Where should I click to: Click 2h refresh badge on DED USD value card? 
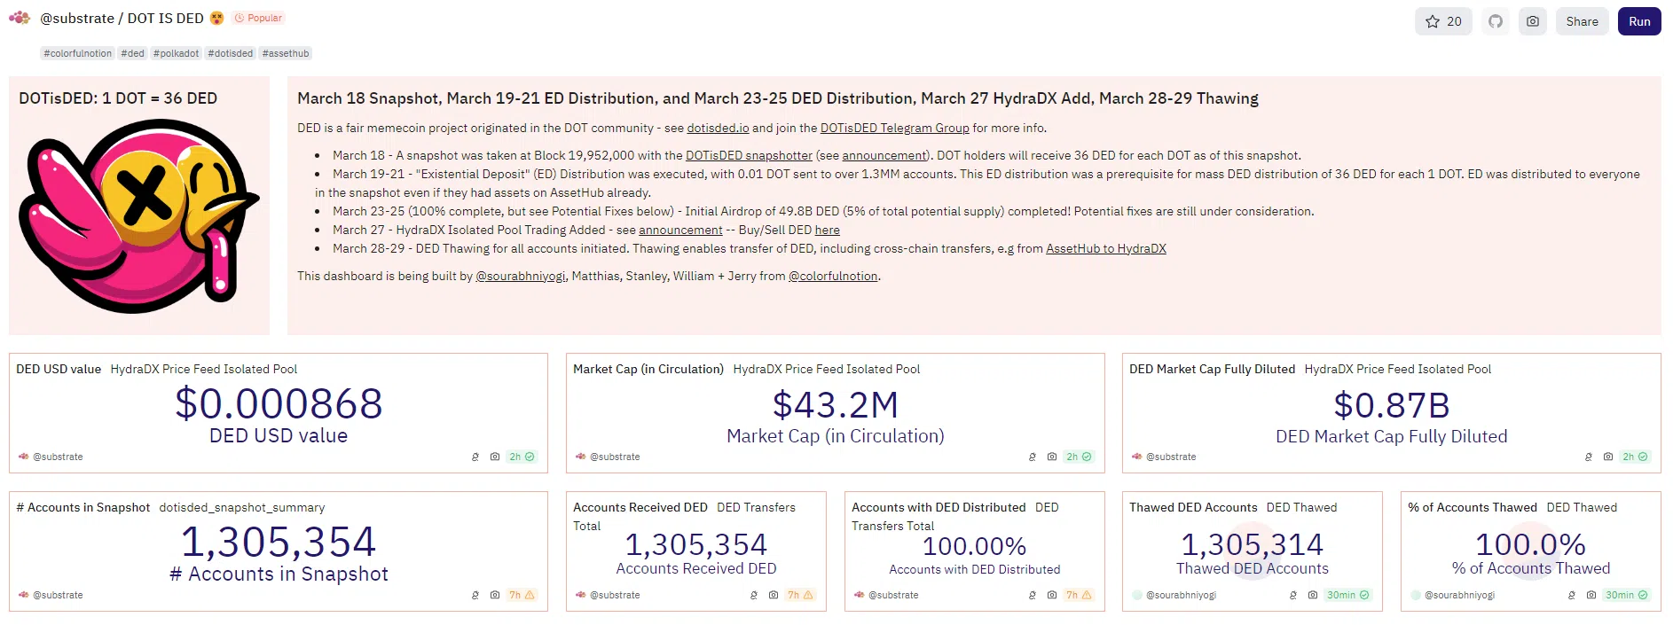[522, 457]
